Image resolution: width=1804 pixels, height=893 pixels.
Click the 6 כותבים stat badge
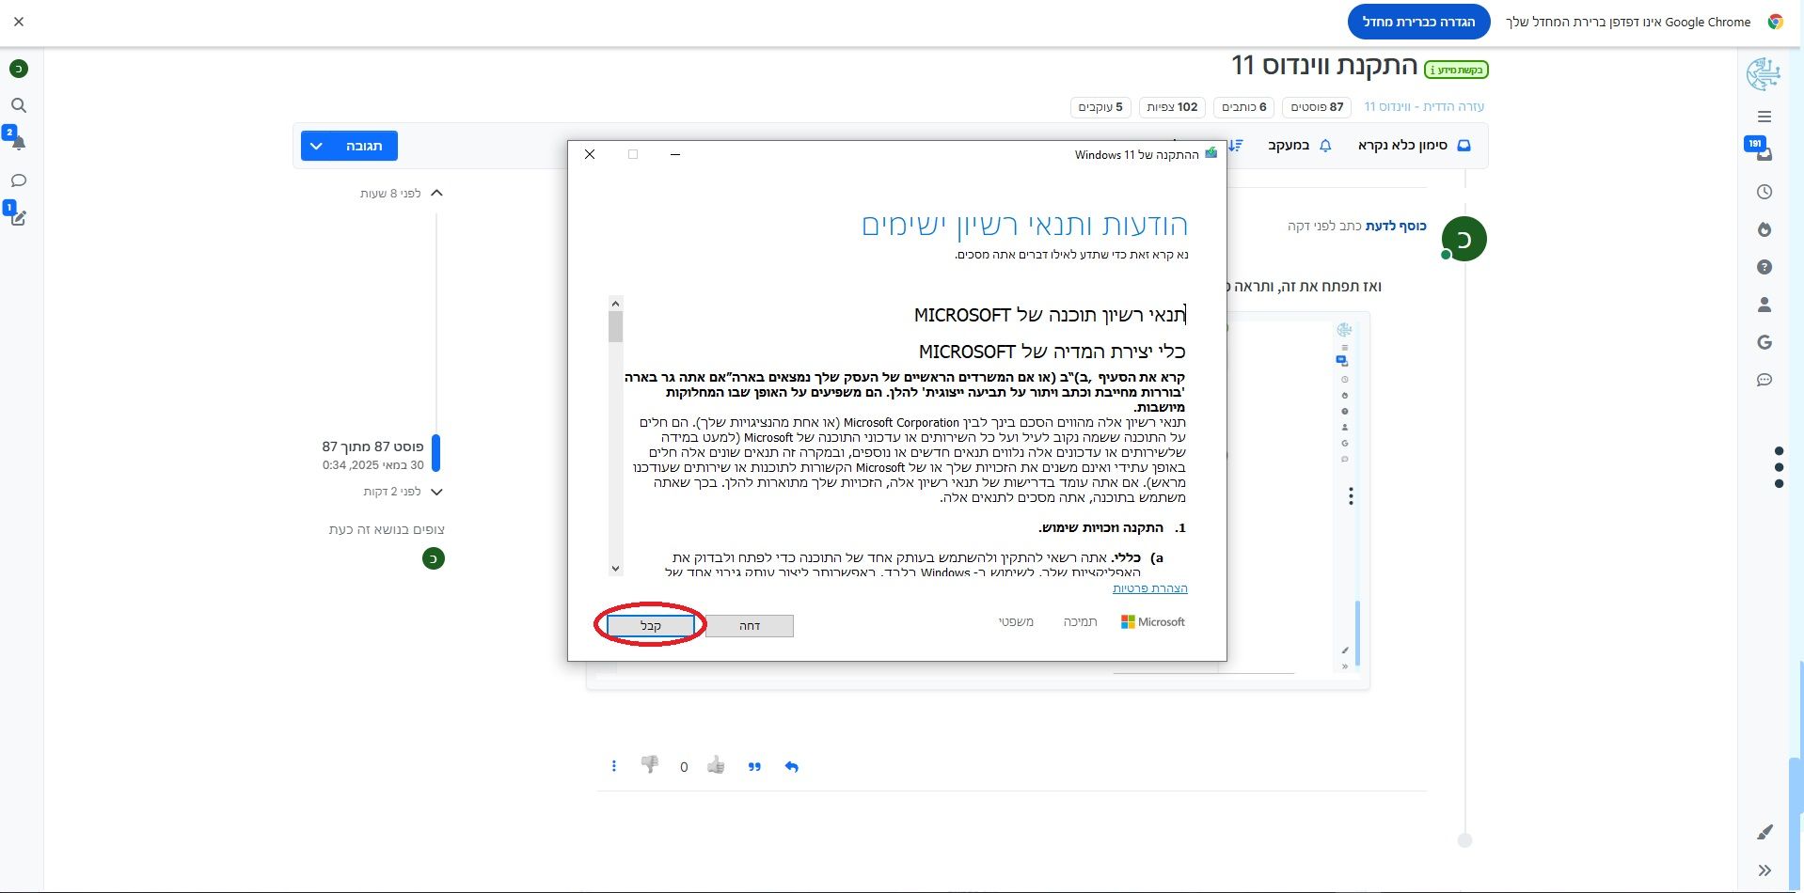click(x=1244, y=107)
